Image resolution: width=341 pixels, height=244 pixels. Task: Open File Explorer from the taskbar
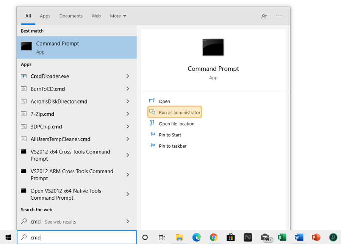179,237
